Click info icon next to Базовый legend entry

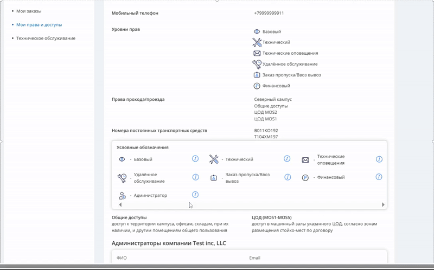[x=195, y=159]
